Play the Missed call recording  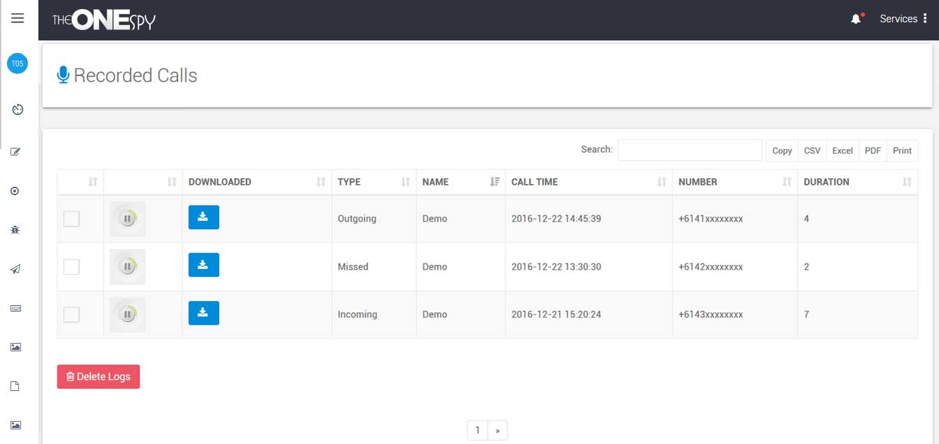click(127, 266)
